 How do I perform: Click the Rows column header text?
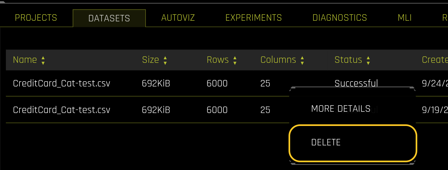click(x=218, y=60)
